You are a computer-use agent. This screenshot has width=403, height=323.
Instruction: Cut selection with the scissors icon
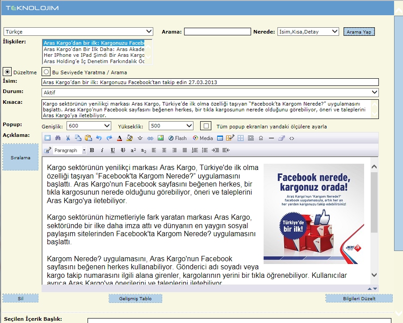pyautogui.click(x=68, y=138)
